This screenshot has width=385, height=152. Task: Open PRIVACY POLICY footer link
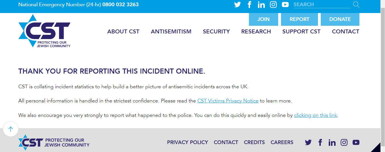pos(188,142)
